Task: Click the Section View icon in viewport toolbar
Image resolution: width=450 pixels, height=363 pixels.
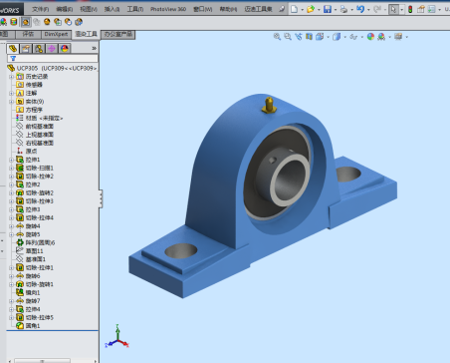Action: [309, 37]
